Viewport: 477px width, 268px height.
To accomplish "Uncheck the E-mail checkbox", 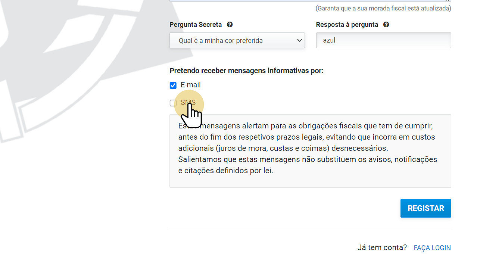I will (173, 85).
